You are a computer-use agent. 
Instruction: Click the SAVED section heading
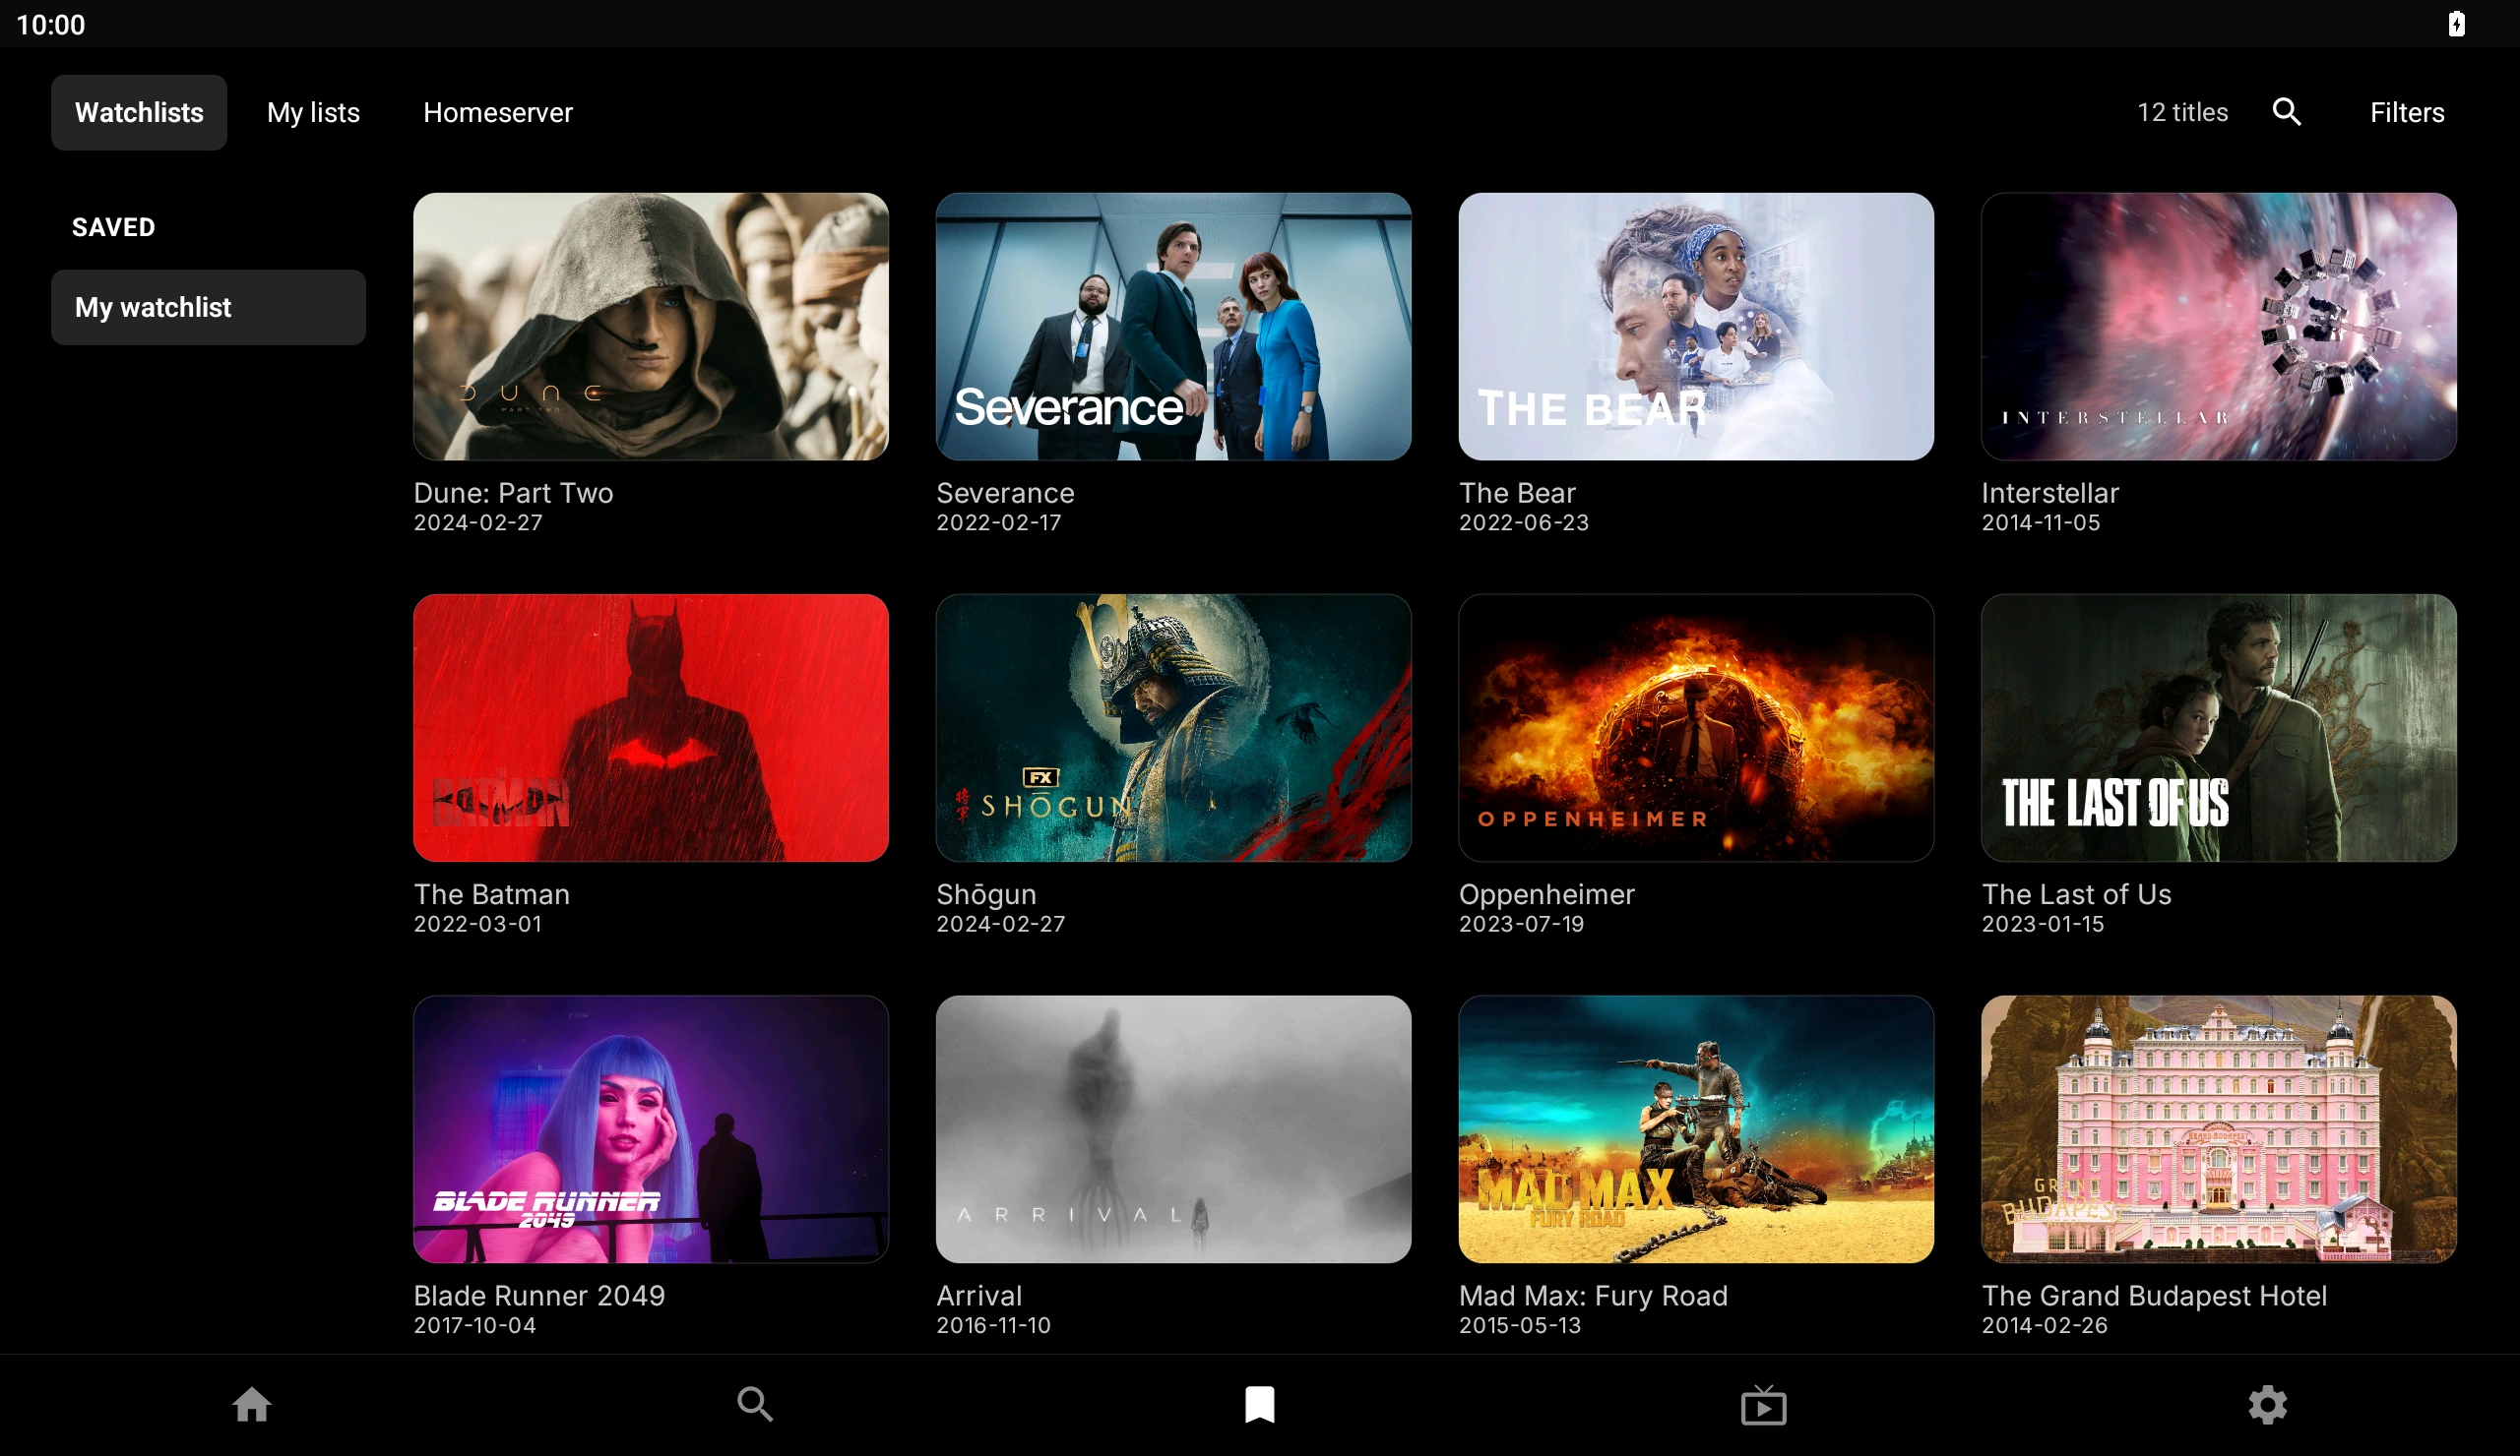click(x=113, y=227)
